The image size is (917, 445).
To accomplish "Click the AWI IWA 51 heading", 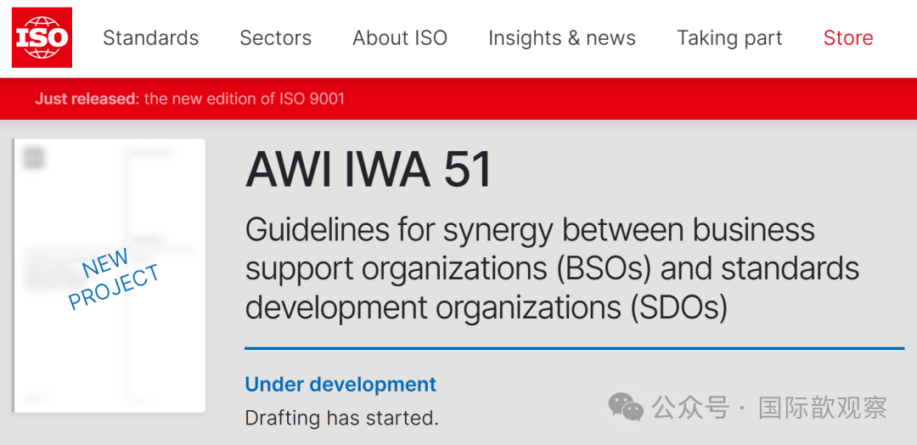I will [x=368, y=170].
